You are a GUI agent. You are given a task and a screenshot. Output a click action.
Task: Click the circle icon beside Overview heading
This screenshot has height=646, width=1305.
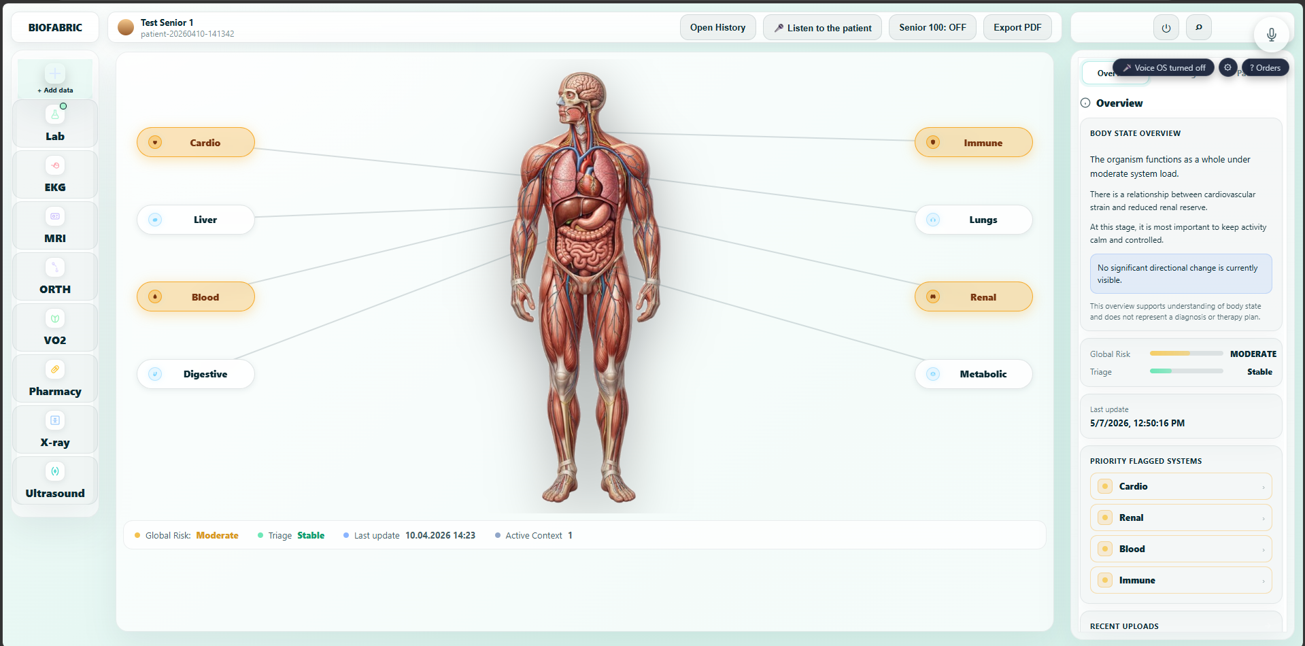(x=1085, y=103)
